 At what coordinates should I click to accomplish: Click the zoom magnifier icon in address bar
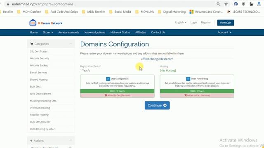(x=218, y=4)
